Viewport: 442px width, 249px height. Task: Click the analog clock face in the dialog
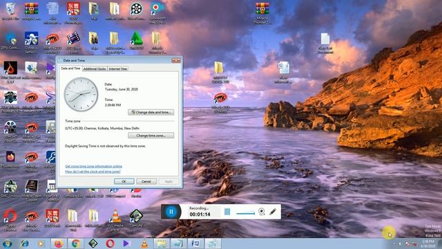pyautogui.click(x=81, y=94)
